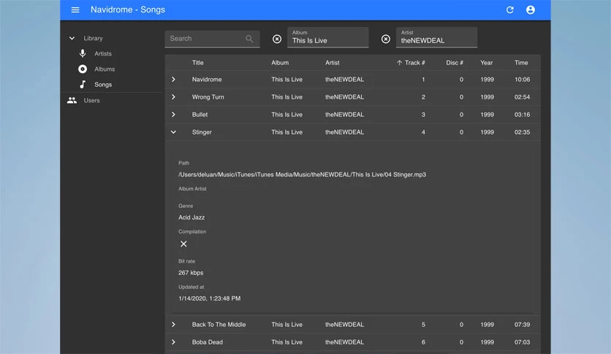This screenshot has height=354, width=611.
Task: Collapse the Library section chevron
Action: click(72, 38)
